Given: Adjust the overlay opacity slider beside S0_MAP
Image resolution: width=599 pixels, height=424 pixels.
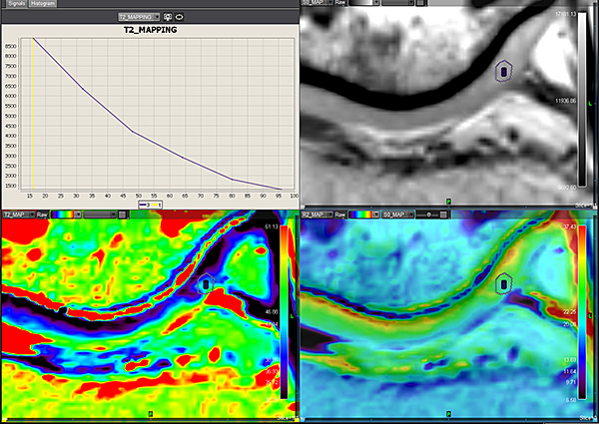Looking at the screenshot, I should tap(431, 214).
